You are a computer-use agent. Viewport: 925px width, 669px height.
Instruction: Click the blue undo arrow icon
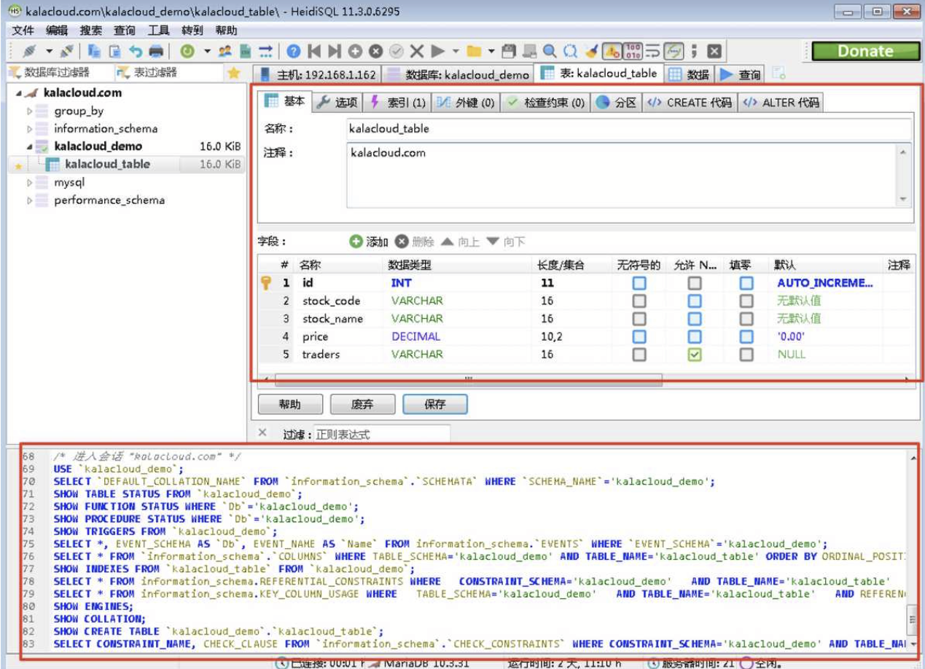click(x=136, y=51)
